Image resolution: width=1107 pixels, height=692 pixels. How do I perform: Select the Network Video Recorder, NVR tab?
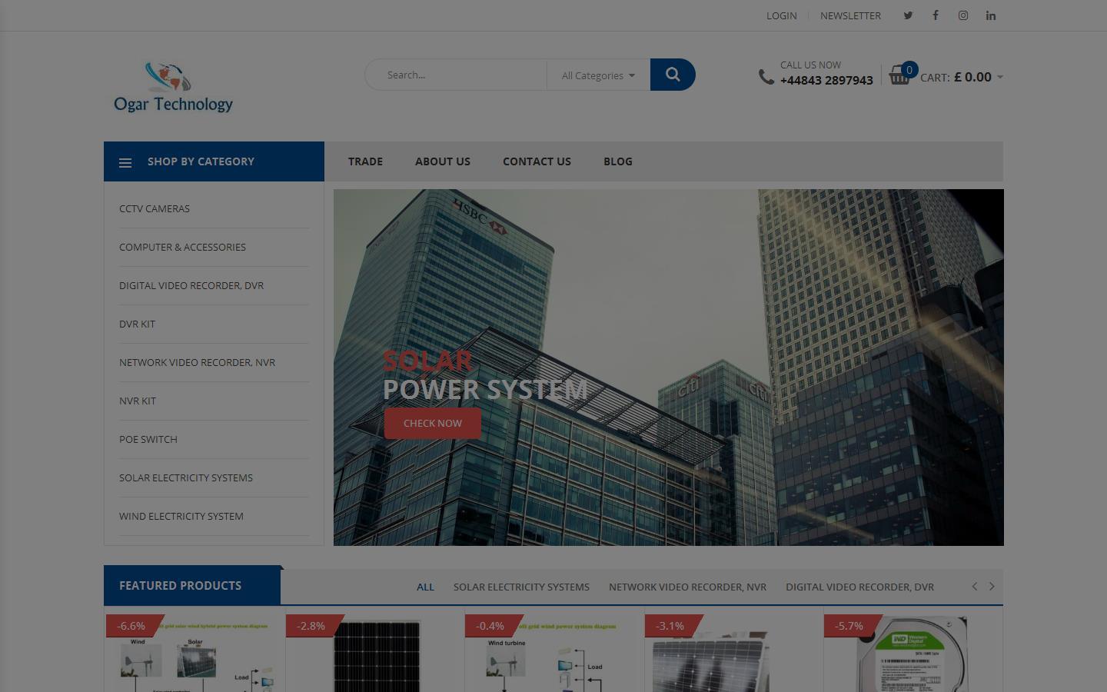(687, 587)
